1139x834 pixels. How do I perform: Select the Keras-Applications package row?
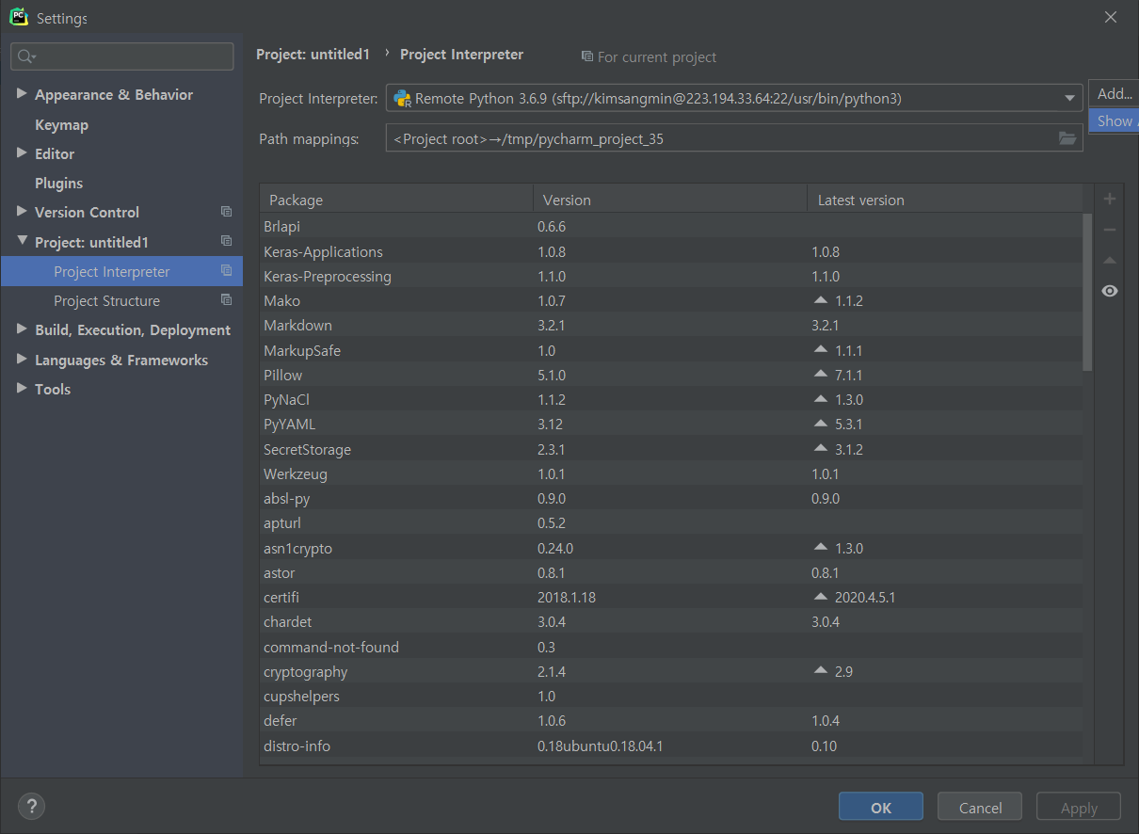point(671,251)
